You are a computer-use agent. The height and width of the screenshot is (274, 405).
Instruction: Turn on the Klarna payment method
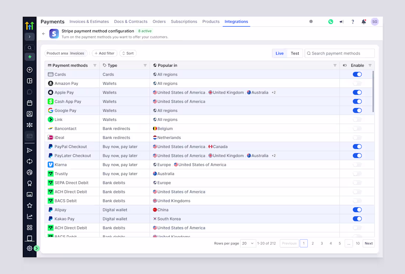357,164
